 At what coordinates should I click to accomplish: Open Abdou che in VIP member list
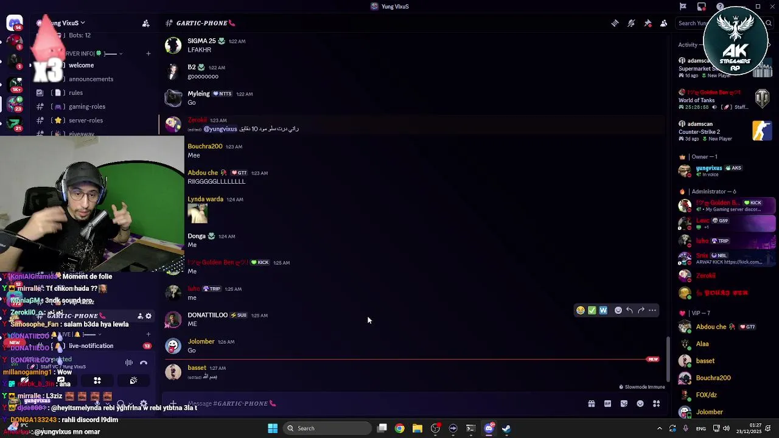727,327
